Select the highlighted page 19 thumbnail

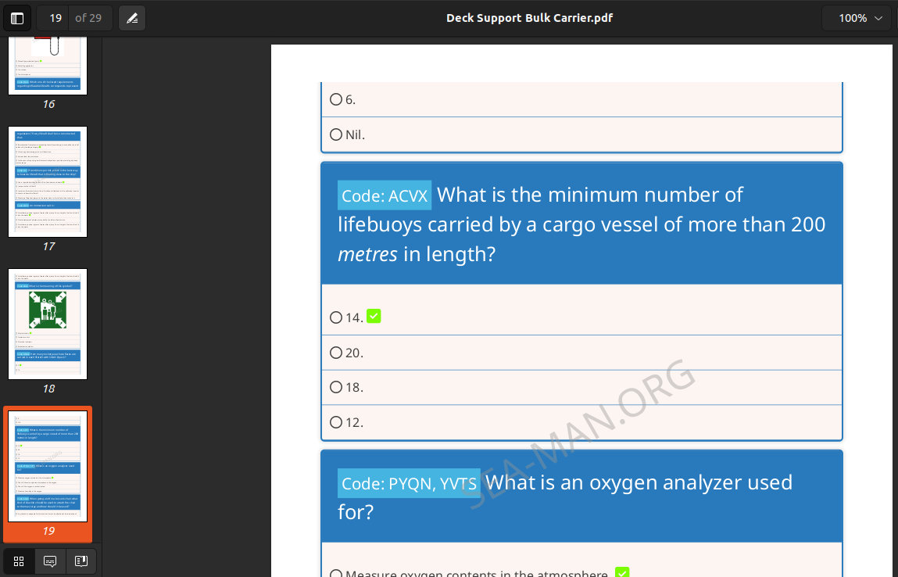pyautogui.click(x=48, y=466)
